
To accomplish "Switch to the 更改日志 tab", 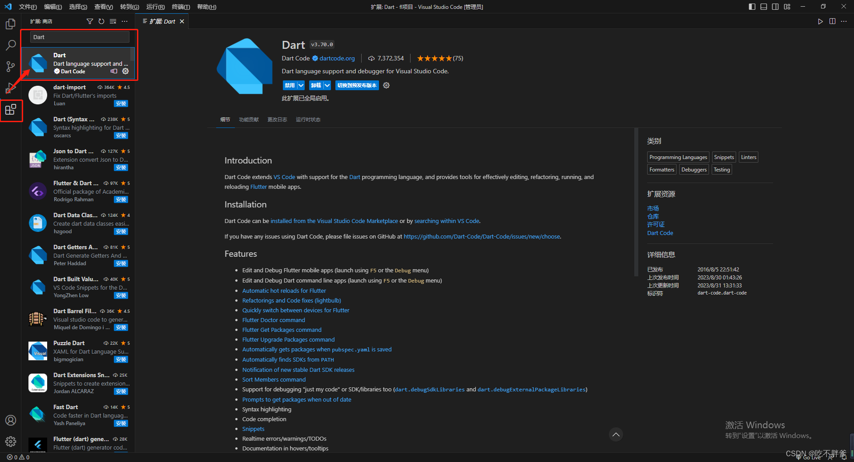I will [277, 119].
